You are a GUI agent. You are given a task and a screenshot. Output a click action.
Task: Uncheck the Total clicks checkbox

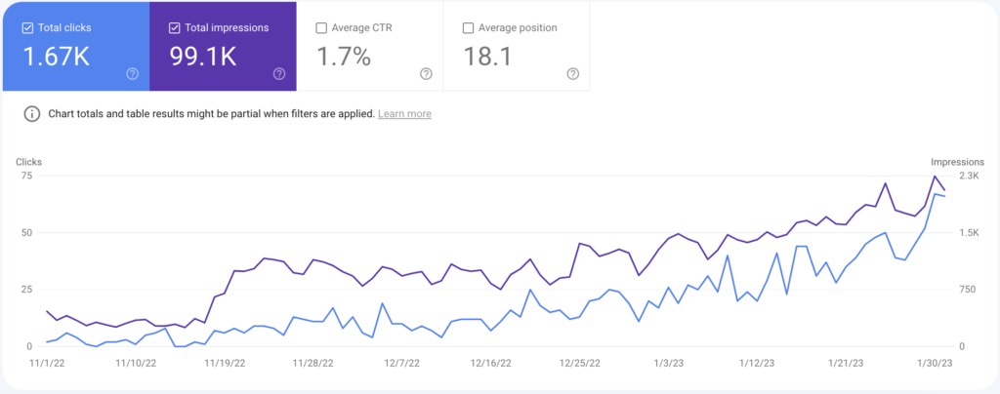pos(28,28)
